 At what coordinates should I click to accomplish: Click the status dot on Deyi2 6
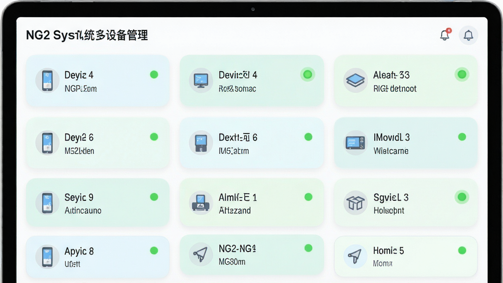point(154,137)
